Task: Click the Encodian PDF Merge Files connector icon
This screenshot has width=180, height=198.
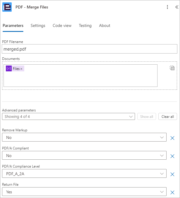Action: click(7, 7)
